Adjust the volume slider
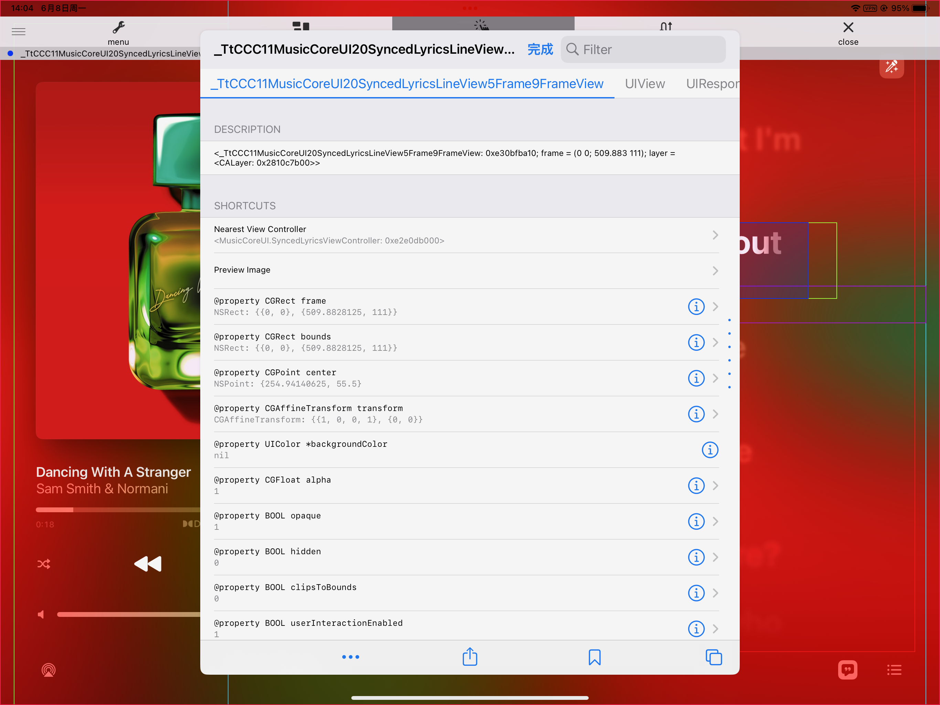This screenshot has width=940, height=705. point(128,614)
